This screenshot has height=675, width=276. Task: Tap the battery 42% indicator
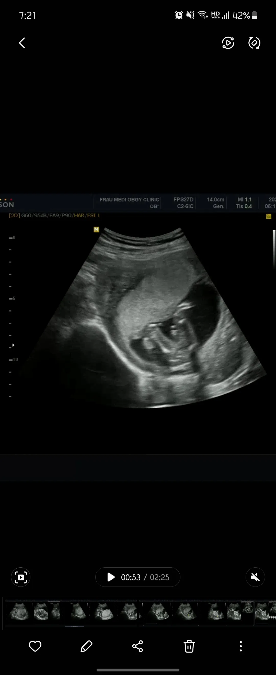[x=245, y=15]
